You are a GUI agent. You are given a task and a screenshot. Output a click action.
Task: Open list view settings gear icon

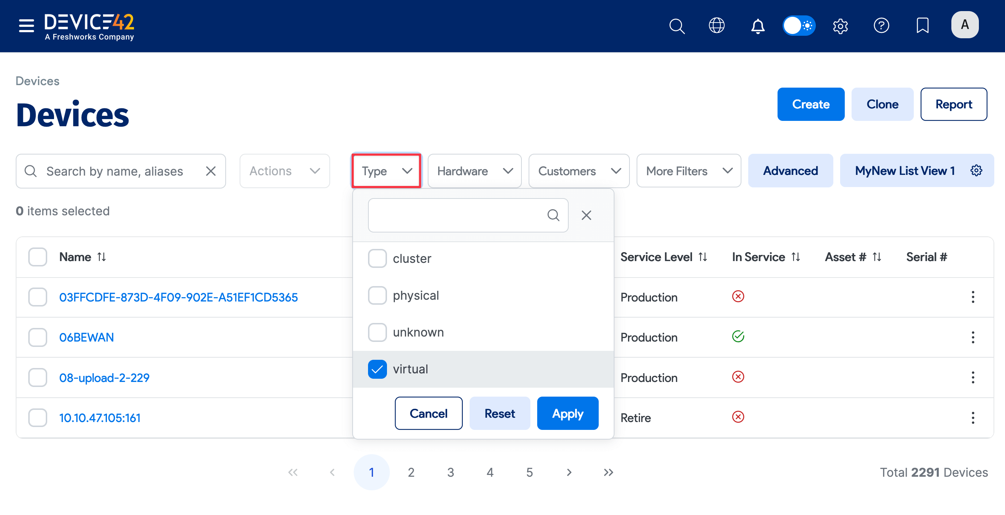coord(976,171)
